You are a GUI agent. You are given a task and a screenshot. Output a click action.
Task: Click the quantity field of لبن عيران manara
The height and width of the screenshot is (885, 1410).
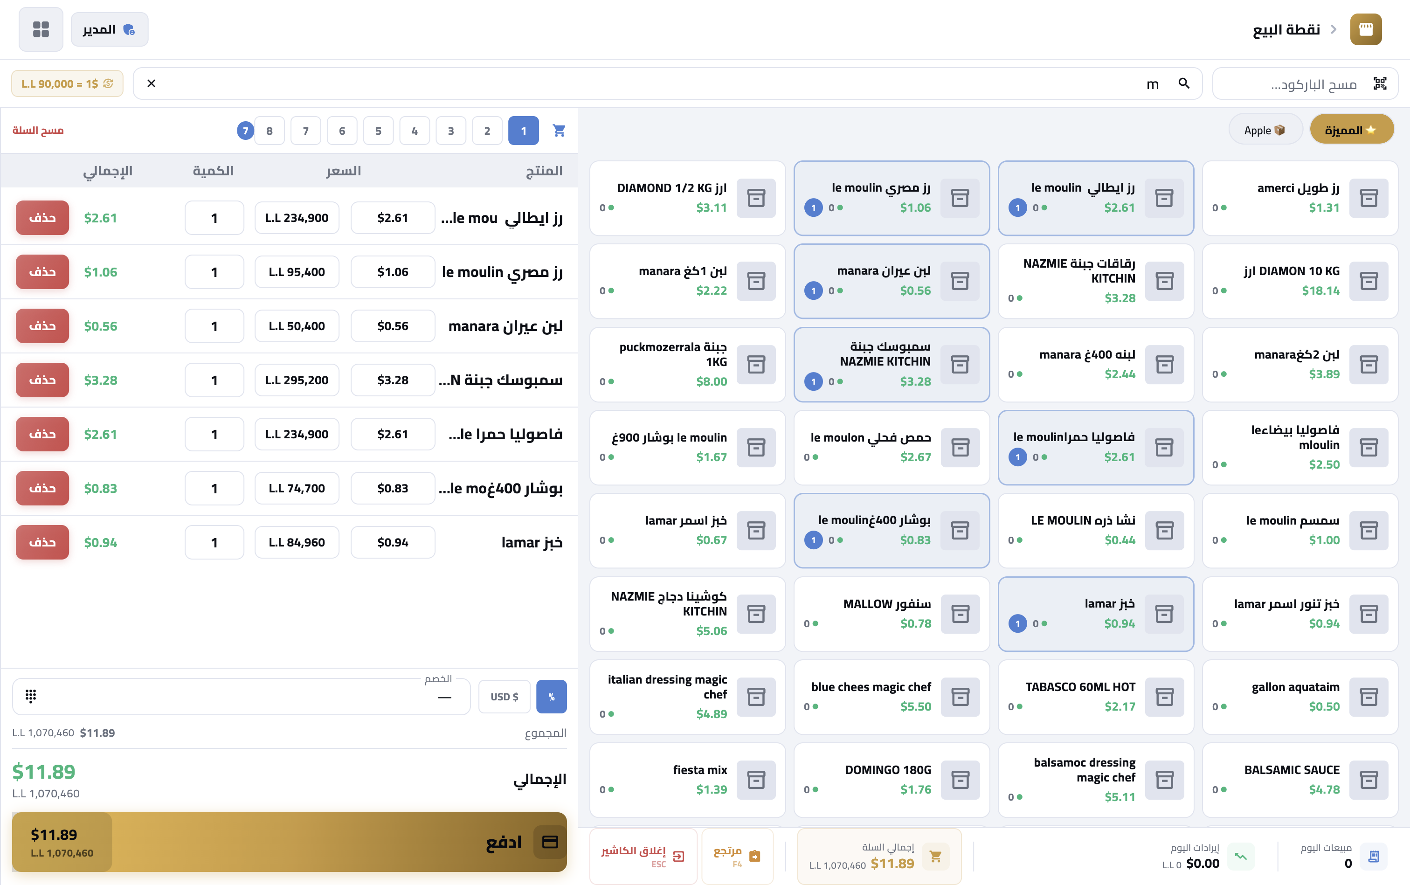(x=214, y=326)
